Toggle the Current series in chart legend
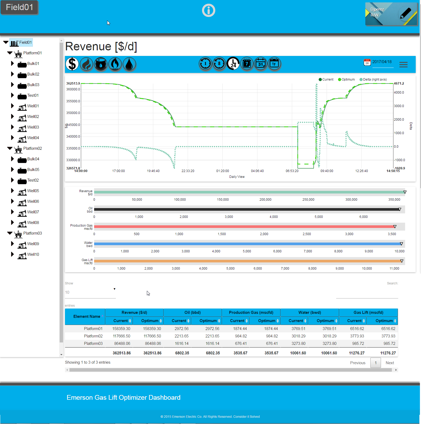Viewport: 421px width, 431px height. click(x=326, y=80)
